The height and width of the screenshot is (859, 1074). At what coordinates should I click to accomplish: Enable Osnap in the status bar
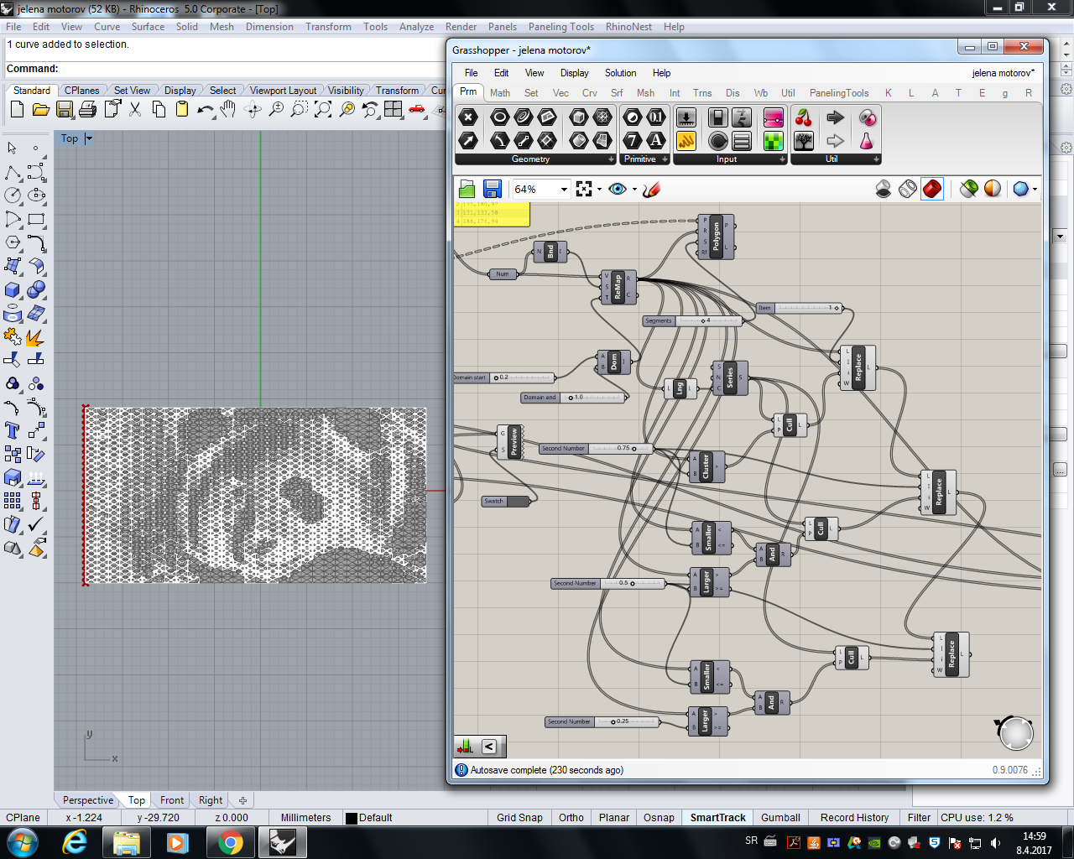click(659, 818)
